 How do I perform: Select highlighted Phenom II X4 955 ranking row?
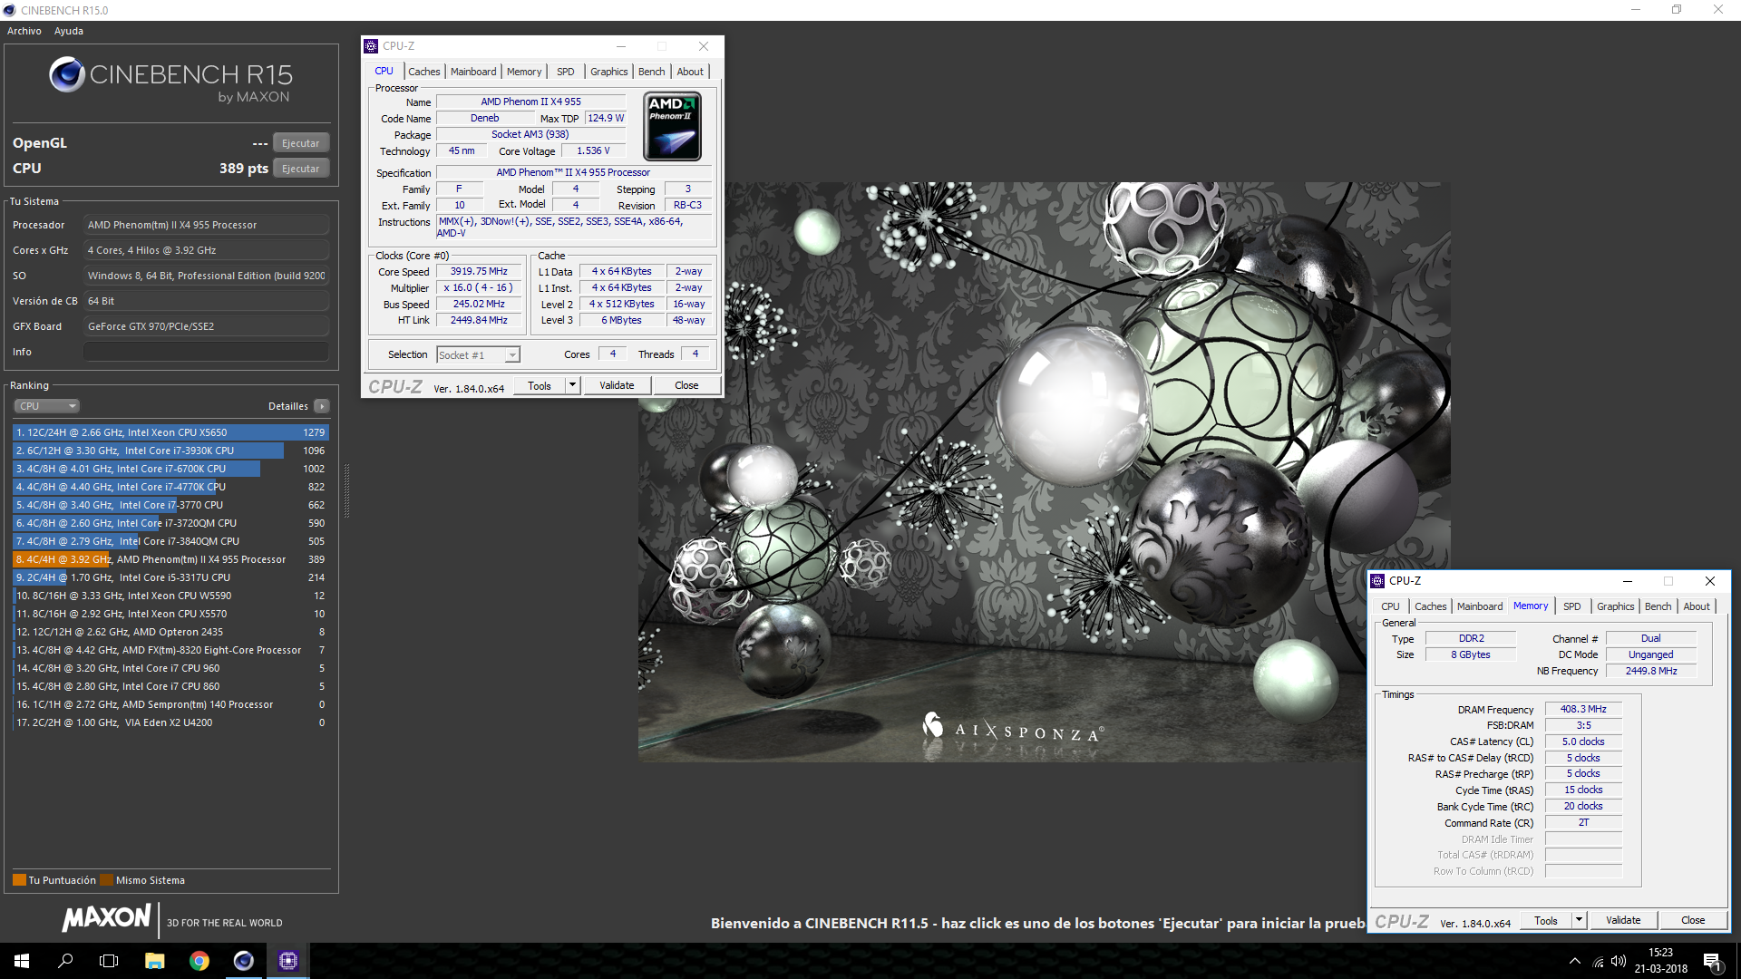[x=170, y=559]
